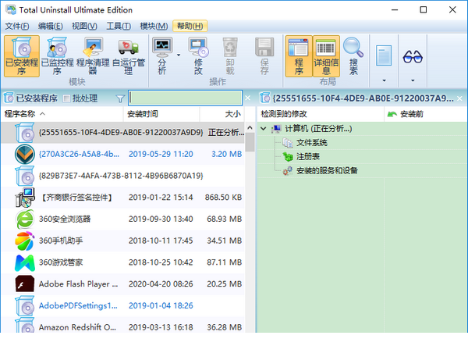The height and width of the screenshot is (346, 468).
Task: Open the 程序清理器 module
Action: [x=93, y=56]
